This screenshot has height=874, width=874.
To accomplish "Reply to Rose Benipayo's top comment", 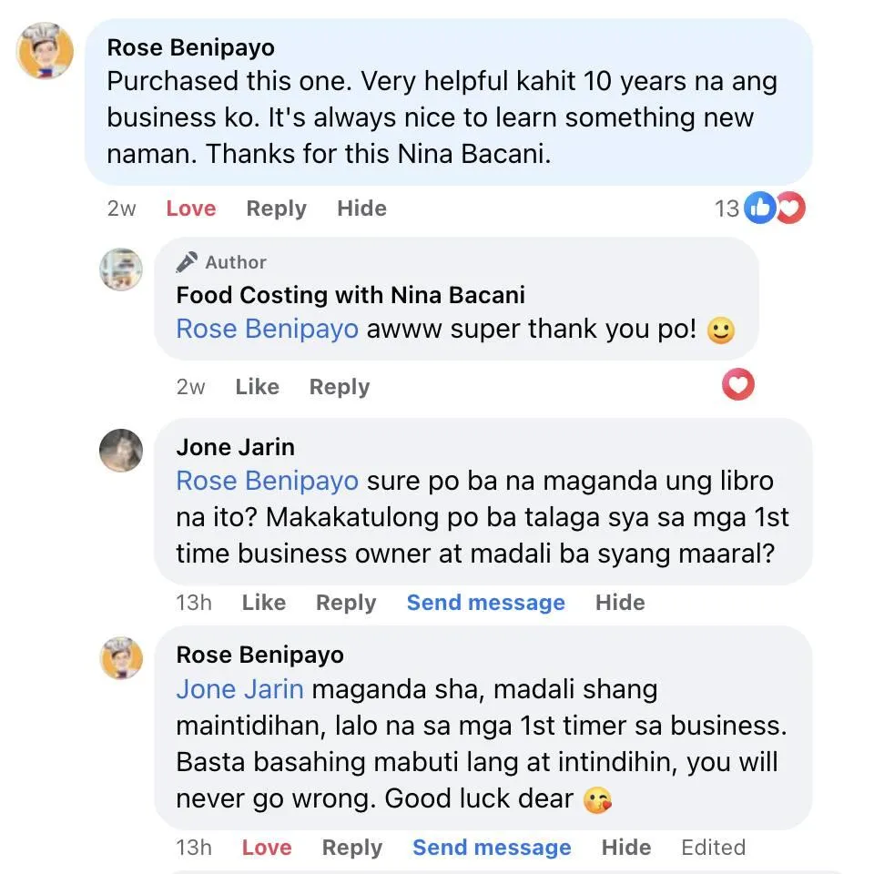I will [x=277, y=208].
